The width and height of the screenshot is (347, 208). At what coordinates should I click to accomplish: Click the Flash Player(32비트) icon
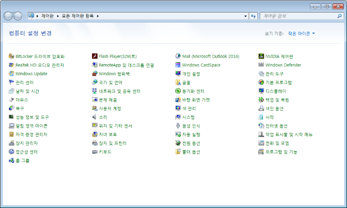(x=95, y=56)
